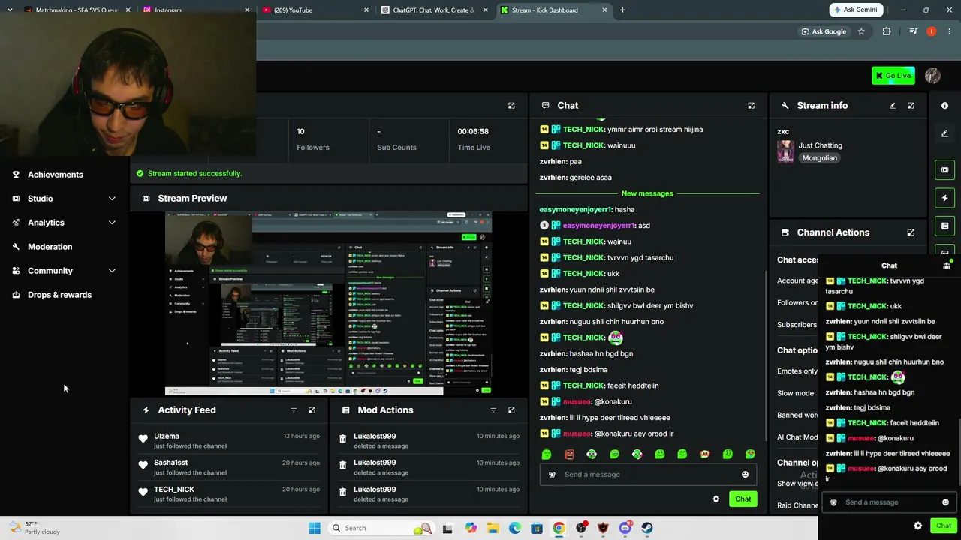Switch to the ChatGPT browser tab
The width and height of the screenshot is (961, 540).
click(434, 10)
